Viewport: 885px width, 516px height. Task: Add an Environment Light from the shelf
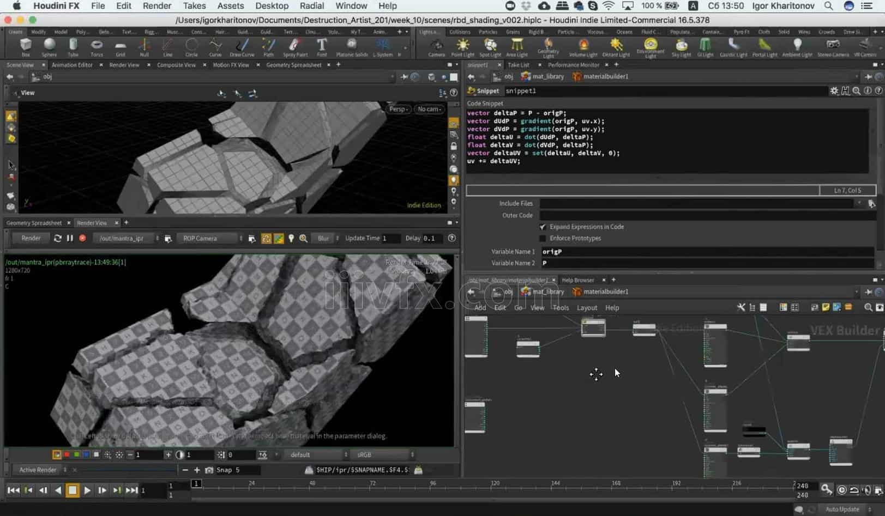[x=651, y=48]
